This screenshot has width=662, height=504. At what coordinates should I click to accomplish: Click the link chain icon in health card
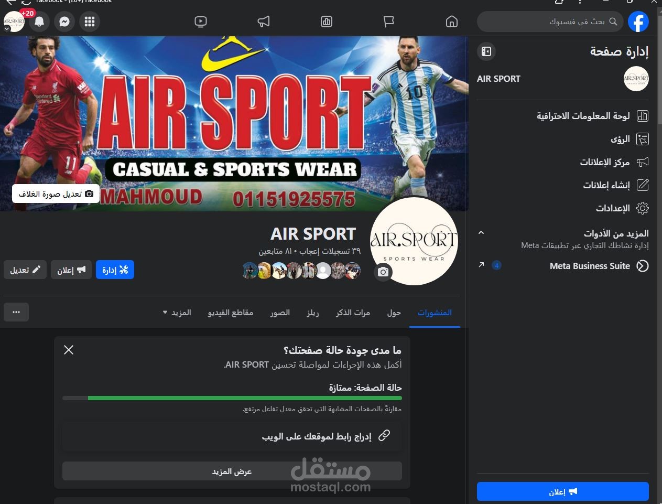384,436
